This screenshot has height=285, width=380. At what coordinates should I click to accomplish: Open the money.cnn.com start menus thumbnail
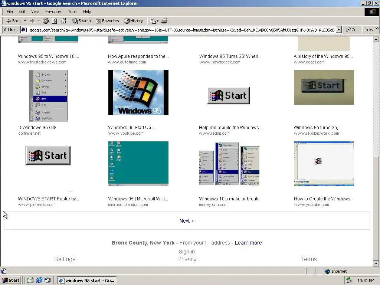(229, 164)
